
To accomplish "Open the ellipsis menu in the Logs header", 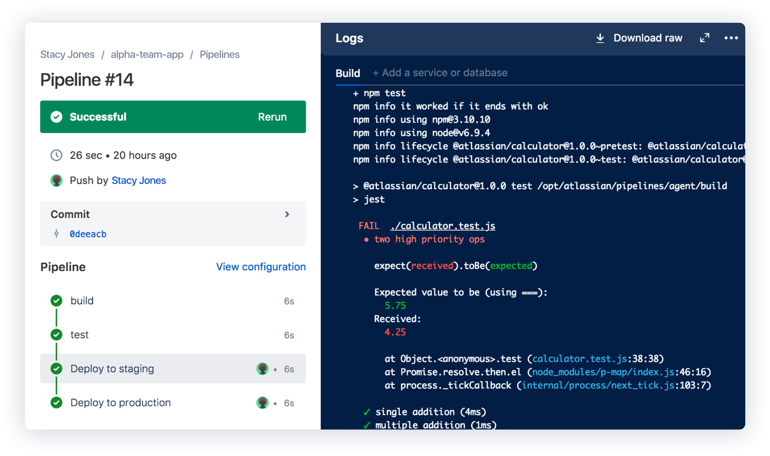I will [731, 38].
